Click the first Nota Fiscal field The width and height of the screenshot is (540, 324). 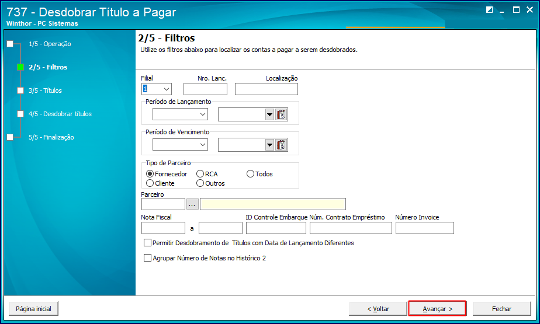coord(163,228)
